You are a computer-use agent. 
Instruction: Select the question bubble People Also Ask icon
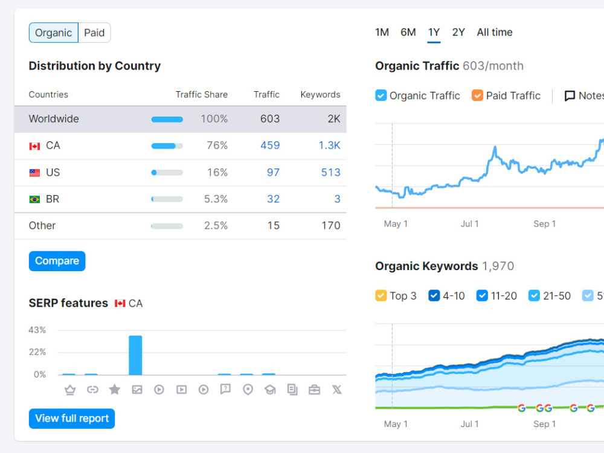click(225, 390)
